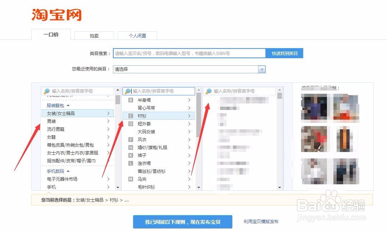The height and width of the screenshot is (231, 387).
Task: Click the K letter index icon
Action: tap(131, 155)
